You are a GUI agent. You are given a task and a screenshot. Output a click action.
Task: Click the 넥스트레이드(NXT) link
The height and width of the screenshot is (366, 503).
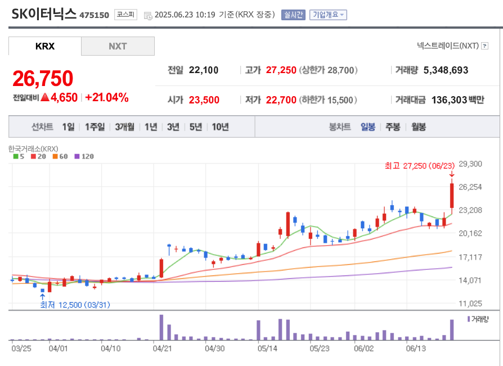pyautogui.click(x=448, y=46)
